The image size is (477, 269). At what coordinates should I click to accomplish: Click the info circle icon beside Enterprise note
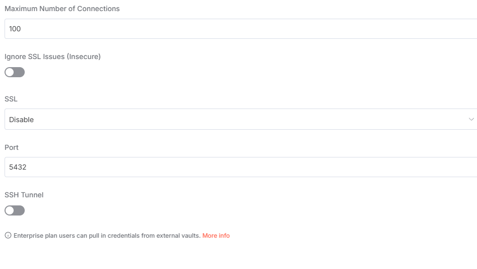point(8,236)
